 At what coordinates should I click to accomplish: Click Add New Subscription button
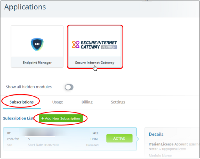coord(61,118)
